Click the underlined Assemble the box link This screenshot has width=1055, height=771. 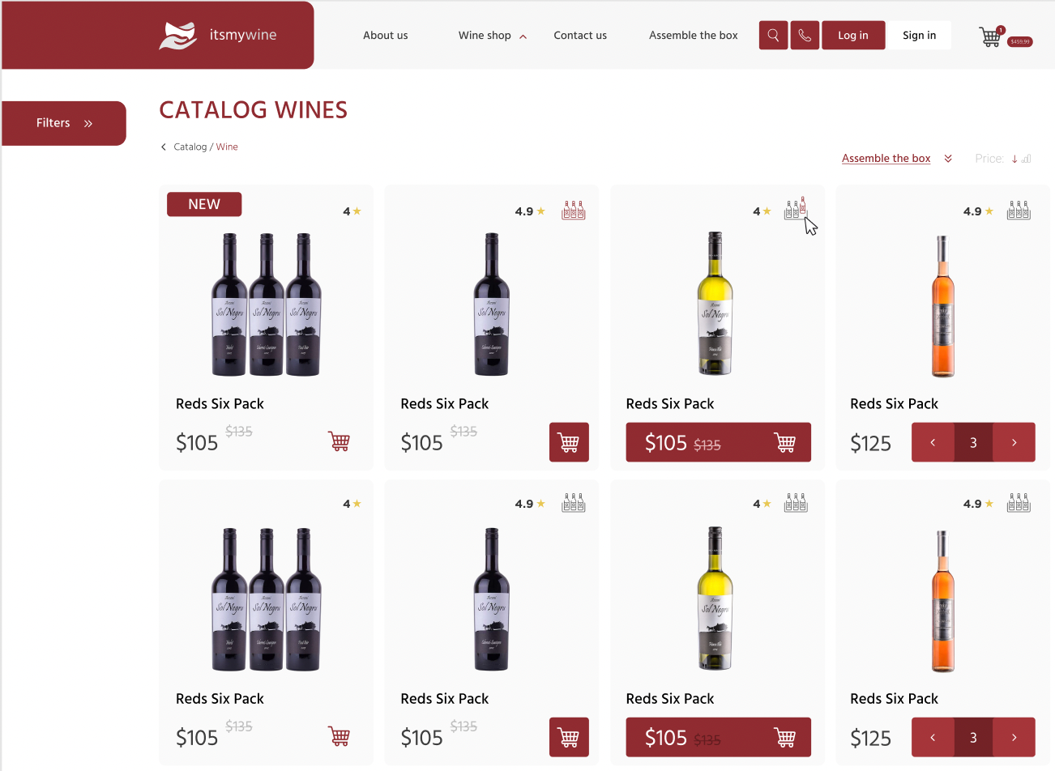(x=886, y=159)
